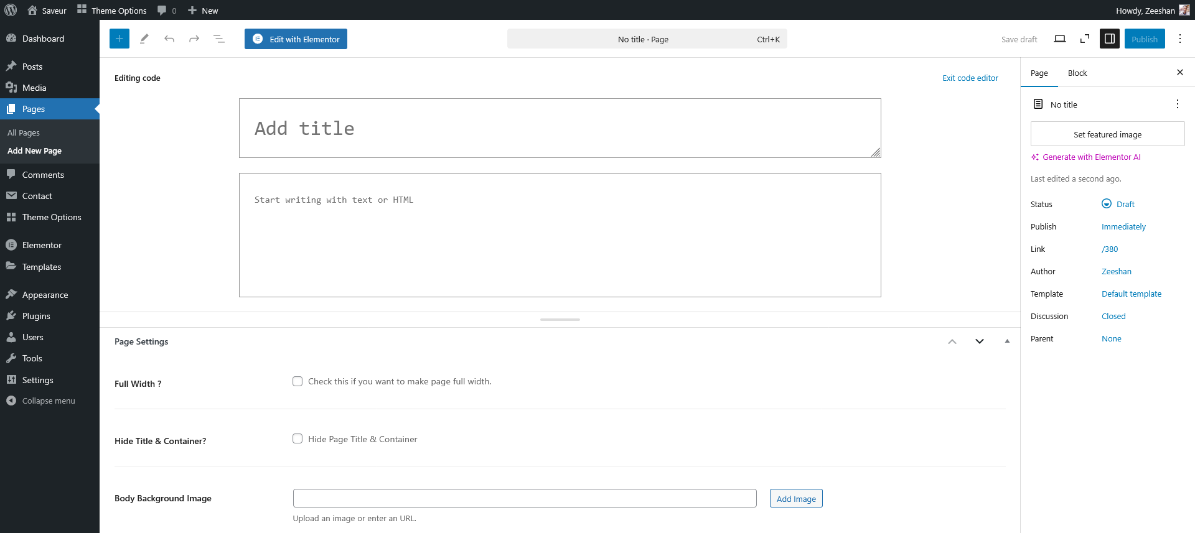Open the Draft status dropdown

click(1125, 204)
